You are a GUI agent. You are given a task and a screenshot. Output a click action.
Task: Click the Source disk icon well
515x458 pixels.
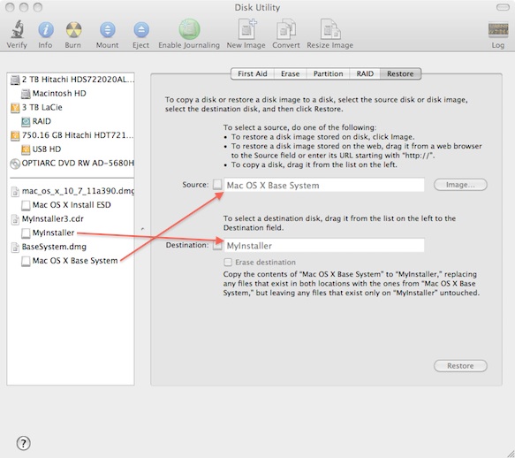(x=217, y=185)
